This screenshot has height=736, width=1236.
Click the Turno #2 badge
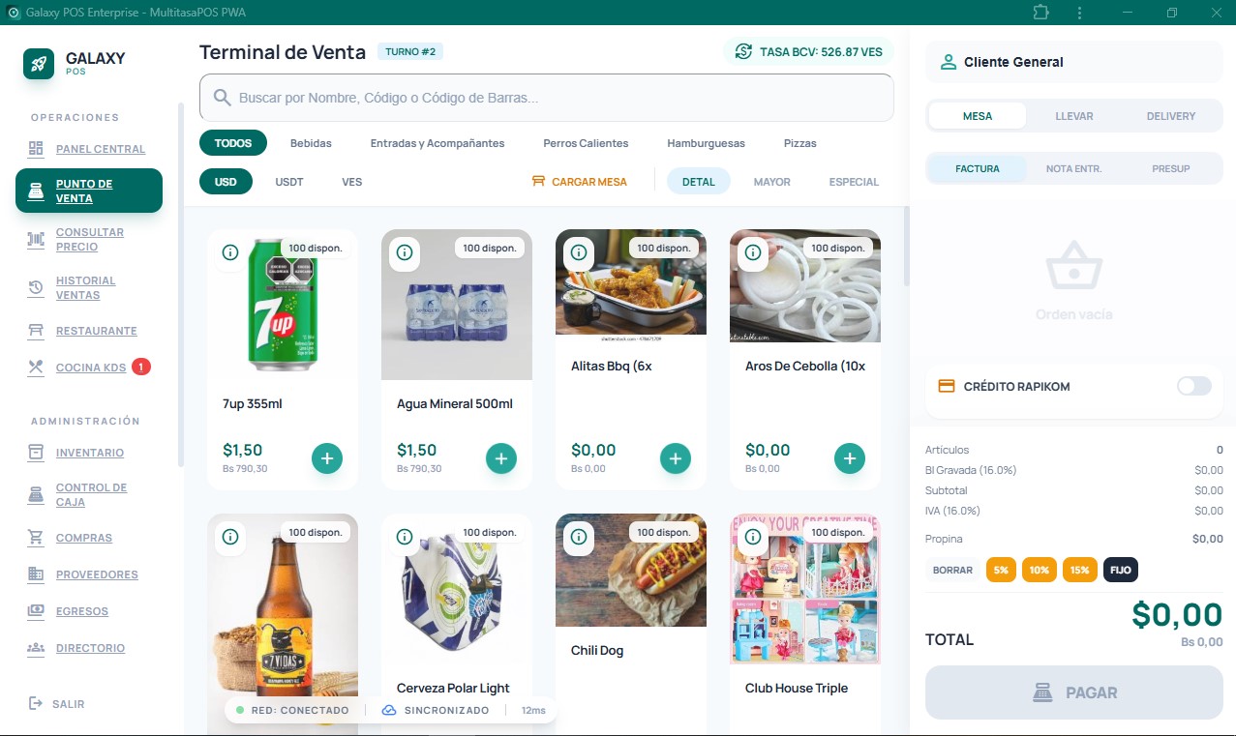pyautogui.click(x=410, y=51)
